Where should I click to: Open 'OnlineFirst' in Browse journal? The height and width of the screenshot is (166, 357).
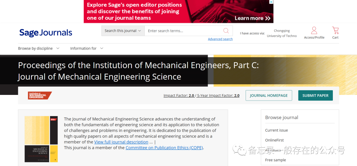[x=274, y=140]
